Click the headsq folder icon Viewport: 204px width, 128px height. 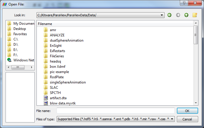click(46, 61)
